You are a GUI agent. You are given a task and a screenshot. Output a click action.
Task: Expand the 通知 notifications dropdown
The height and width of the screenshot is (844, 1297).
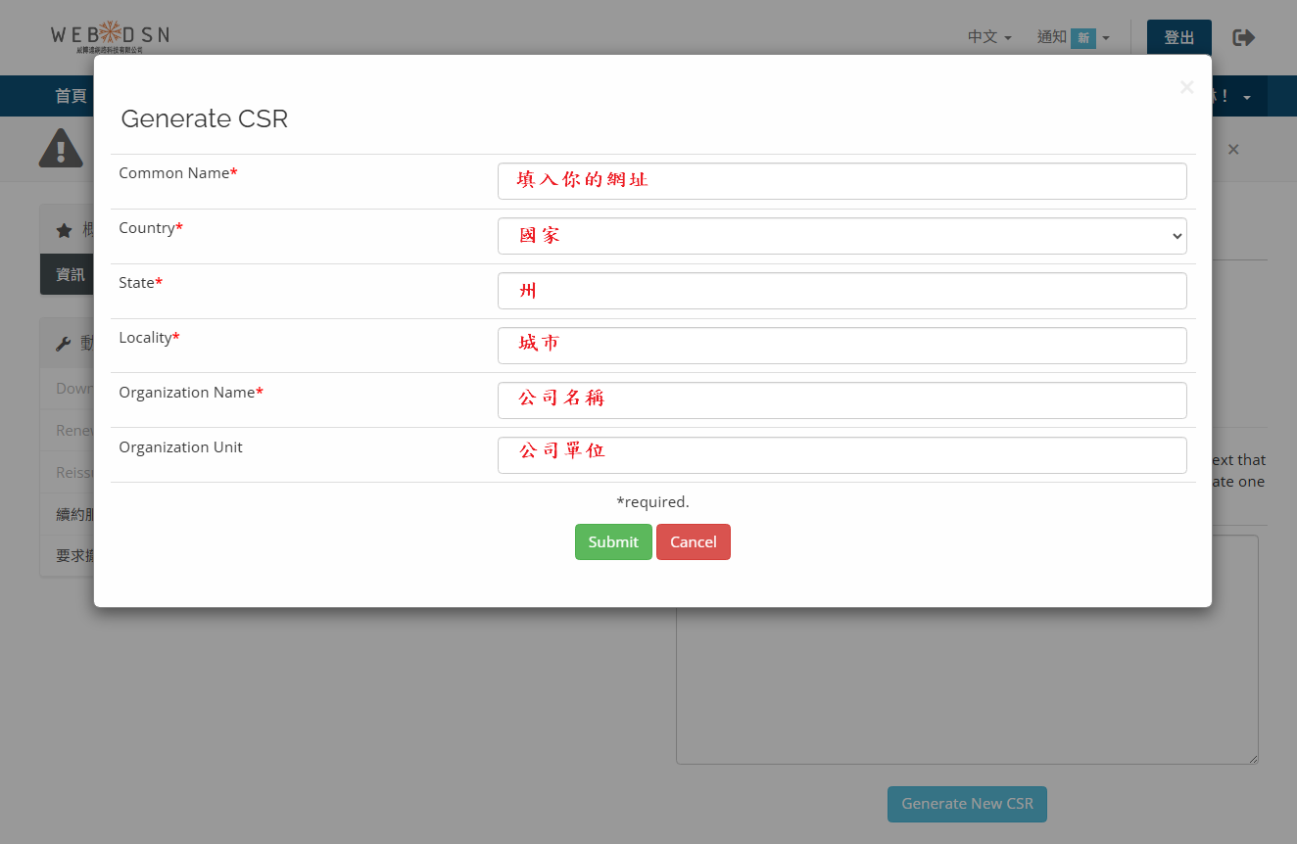(1073, 37)
